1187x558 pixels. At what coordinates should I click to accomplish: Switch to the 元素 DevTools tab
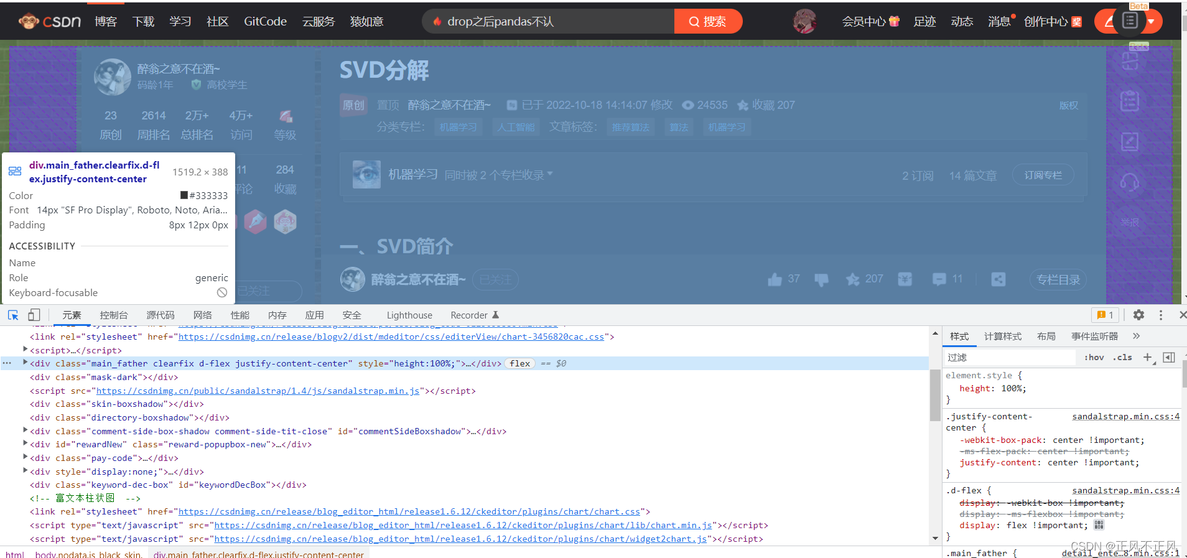click(x=72, y=315)
